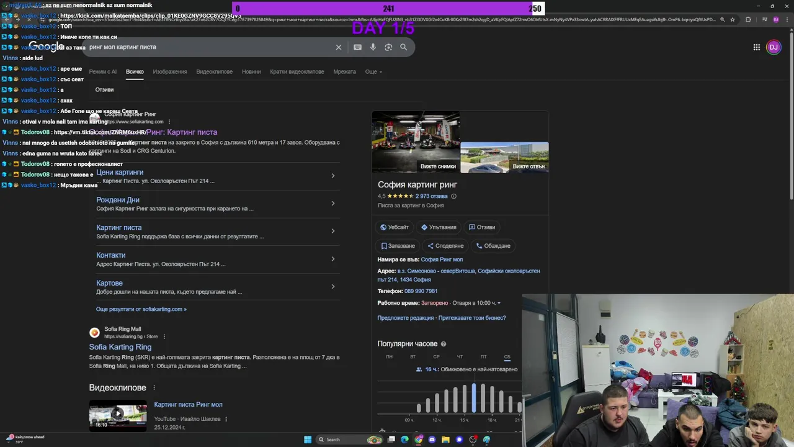Select the Всичко search tab
Viewport: 794px width, 447px height.
coord(135,71)
